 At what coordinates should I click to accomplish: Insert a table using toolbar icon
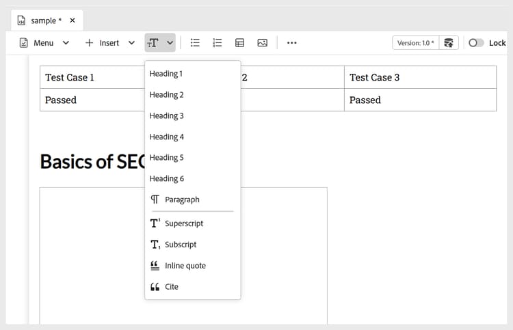240,43
